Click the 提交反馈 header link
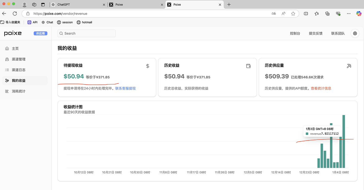 [x=316, y=34]
